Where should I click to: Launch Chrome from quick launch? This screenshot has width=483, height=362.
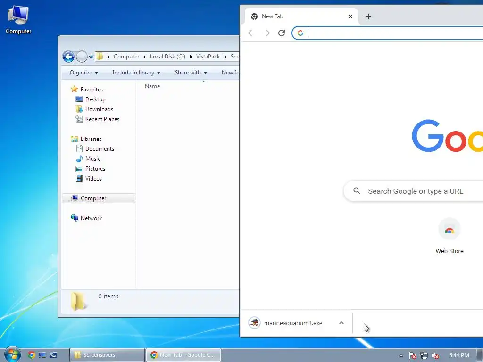[32, 355]
